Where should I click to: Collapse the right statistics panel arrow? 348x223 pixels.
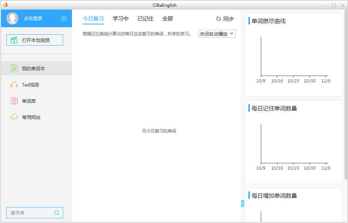tap(242, 204)
